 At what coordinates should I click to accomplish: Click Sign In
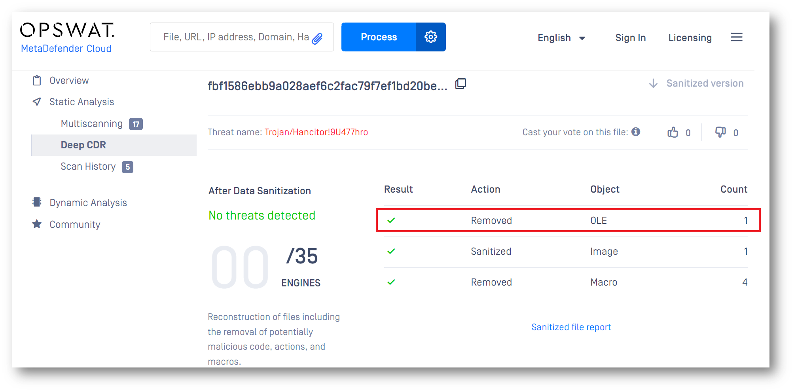click(630, 38)
